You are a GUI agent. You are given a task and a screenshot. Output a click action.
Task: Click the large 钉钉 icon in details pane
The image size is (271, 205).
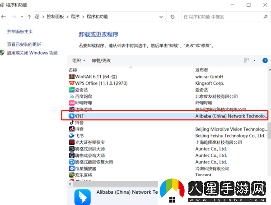pos(83,197)
